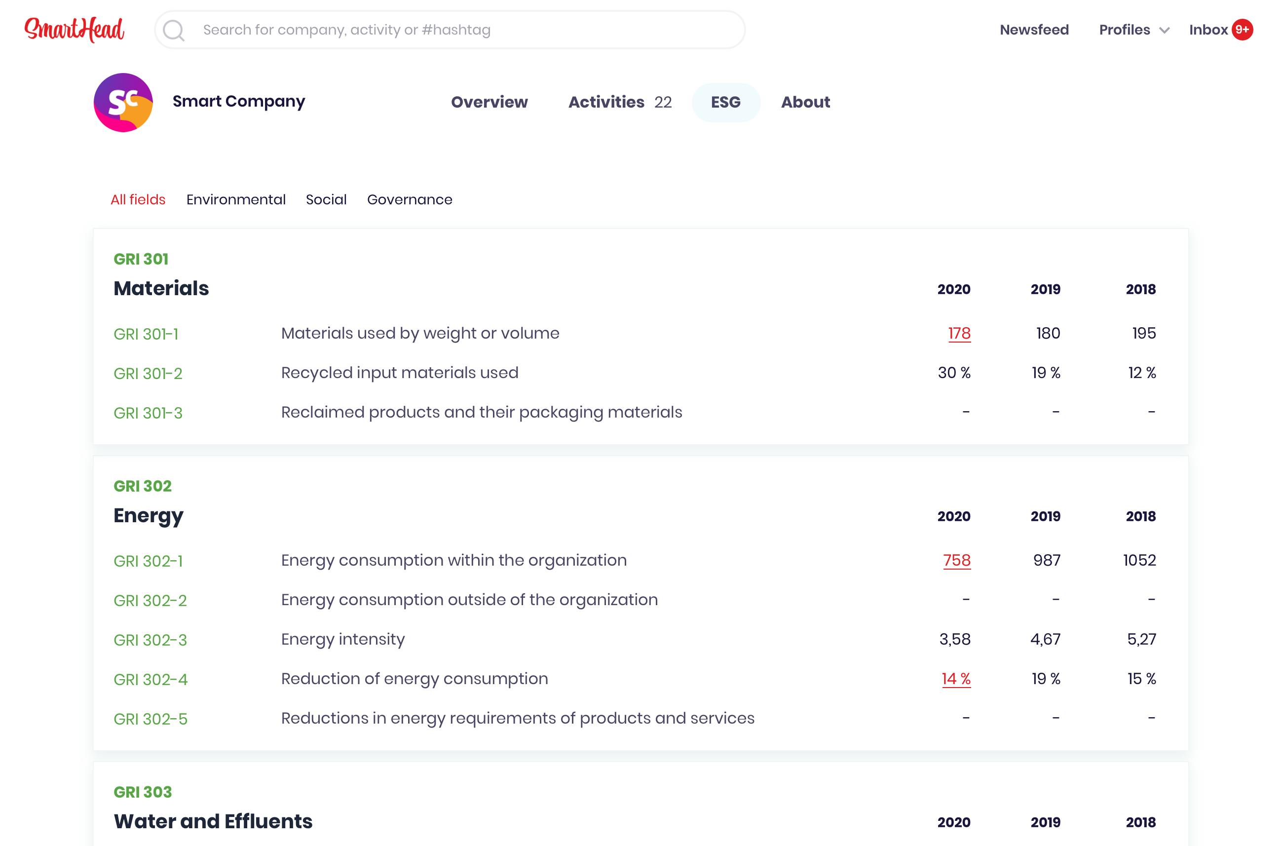Select the ESG tab
The width and height of the screenshot is (1283, 846).
[725, 102]
